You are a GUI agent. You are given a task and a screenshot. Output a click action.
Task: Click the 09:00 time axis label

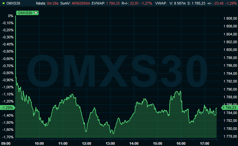(6, 143)
